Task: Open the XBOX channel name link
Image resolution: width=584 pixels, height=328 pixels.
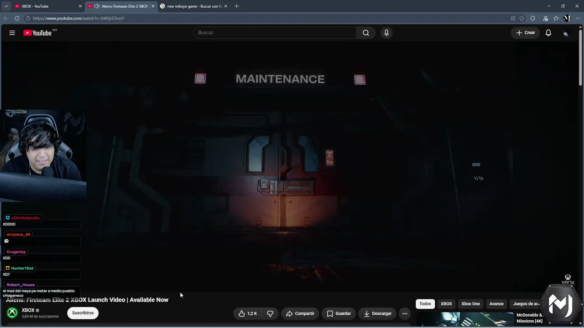Action: coord(28,310)
